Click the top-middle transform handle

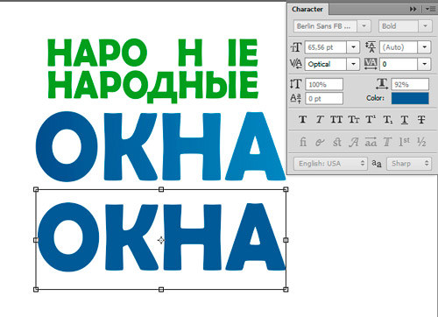click(161, 189)
